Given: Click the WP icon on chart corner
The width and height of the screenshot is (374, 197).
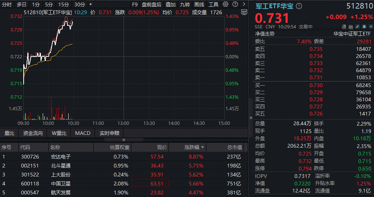Looking at the screenshot, I should click(x=244, y=12).
